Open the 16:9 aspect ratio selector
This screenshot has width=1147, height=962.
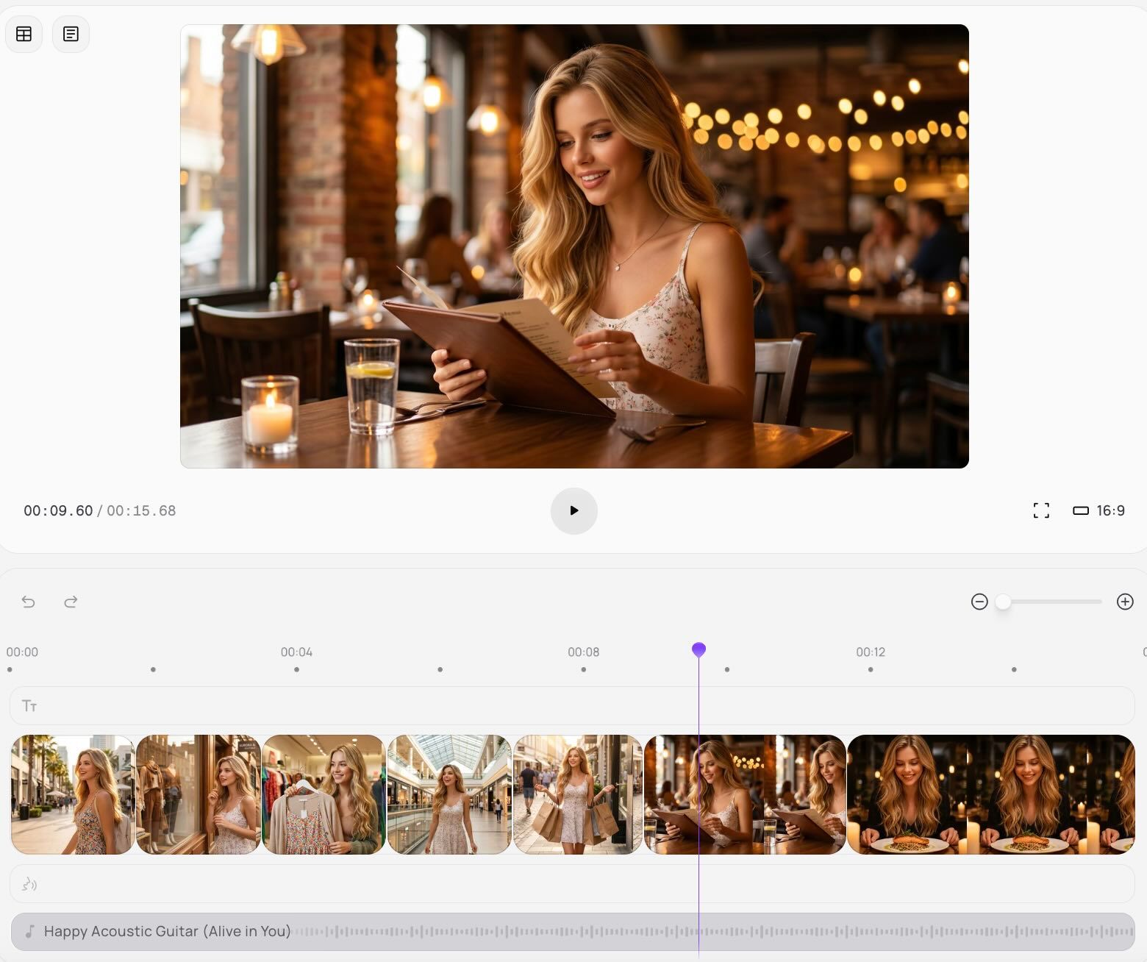tap(1099, 510)
